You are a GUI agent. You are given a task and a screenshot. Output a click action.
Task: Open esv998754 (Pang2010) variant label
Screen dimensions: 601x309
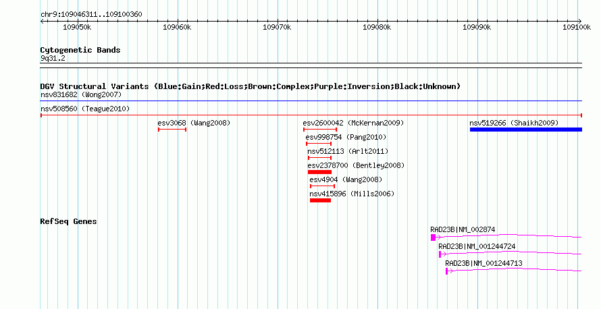[346, 137]
